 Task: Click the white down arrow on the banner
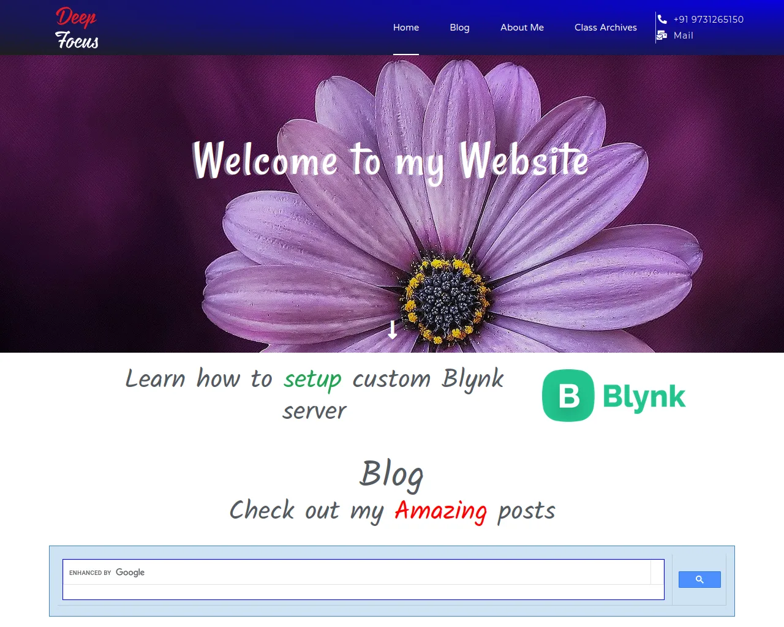[393, 329]
